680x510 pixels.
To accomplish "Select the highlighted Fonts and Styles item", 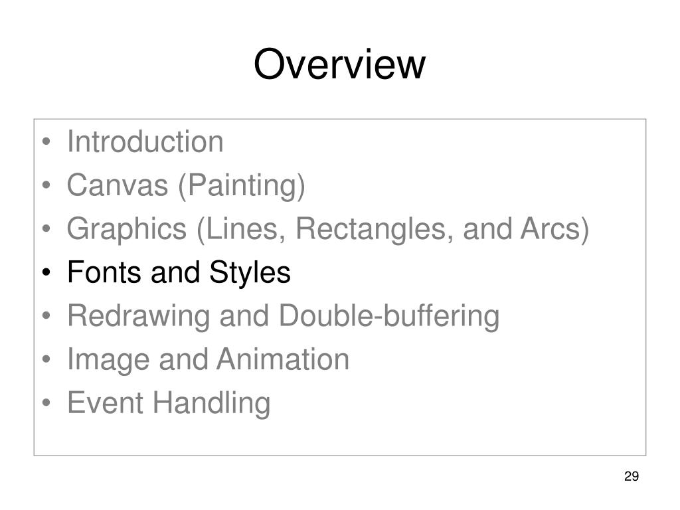I will pos(179,272).
